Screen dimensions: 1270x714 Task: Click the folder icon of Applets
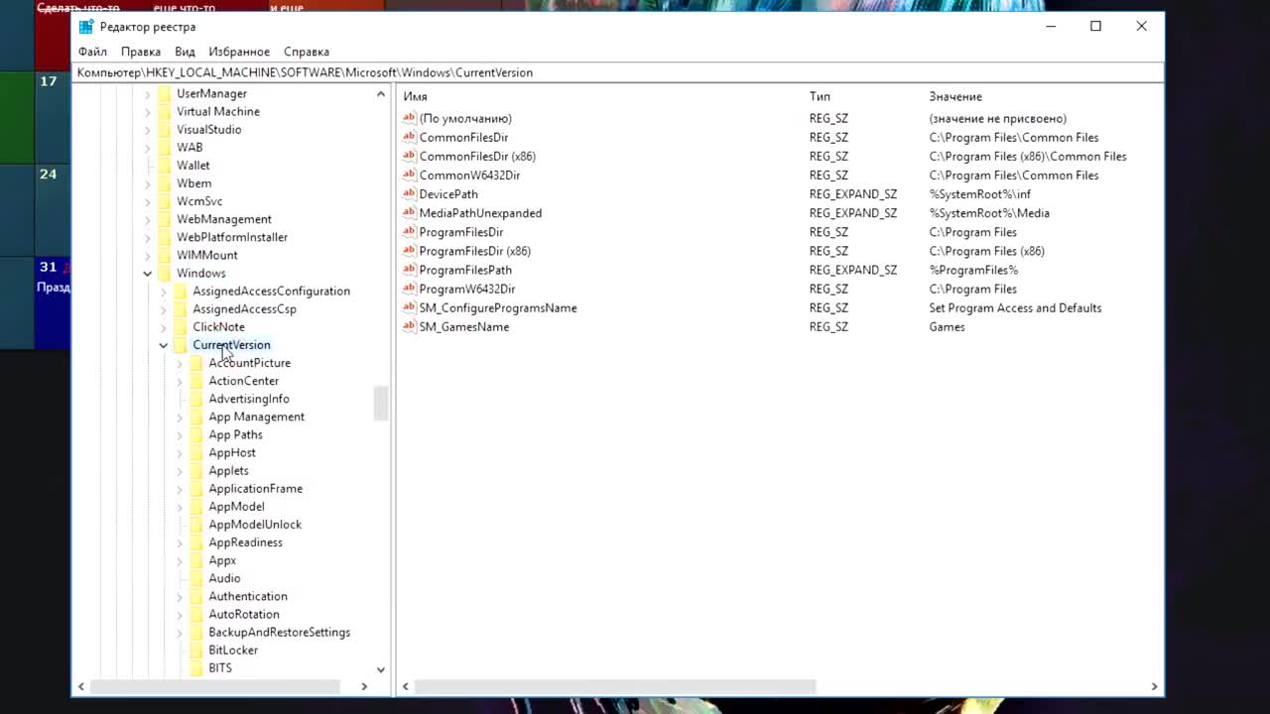(195, 471)
